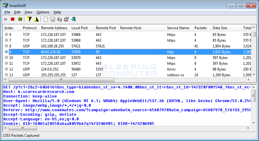Click the netbios-ns service name cell
Image resolution: width=259 pixels, height=141 pixels.
click(x=176, y=75)
